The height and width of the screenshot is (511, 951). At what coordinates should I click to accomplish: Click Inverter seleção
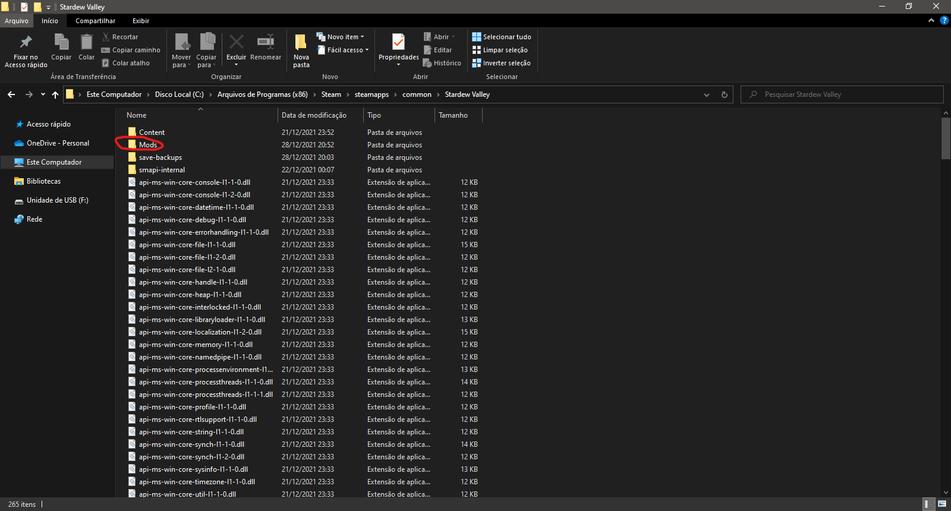pyautogui.click(x=501, y=63)
